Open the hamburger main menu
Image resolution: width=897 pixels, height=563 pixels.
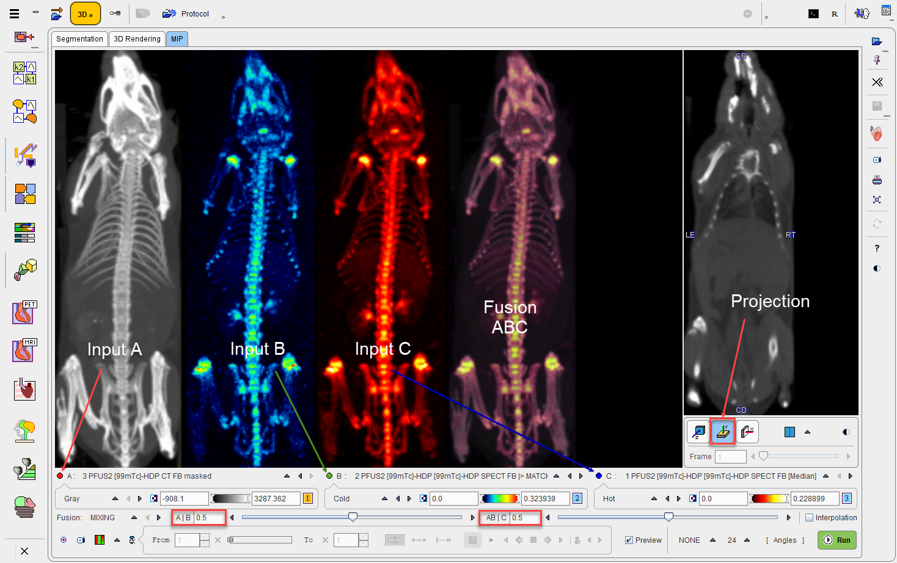pyautogui.click(x=14, y=13)
